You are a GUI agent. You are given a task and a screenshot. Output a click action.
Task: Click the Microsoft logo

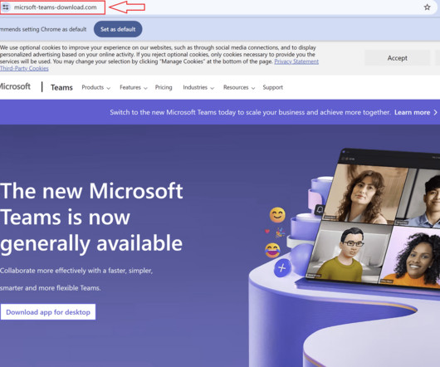coord(15,86)
